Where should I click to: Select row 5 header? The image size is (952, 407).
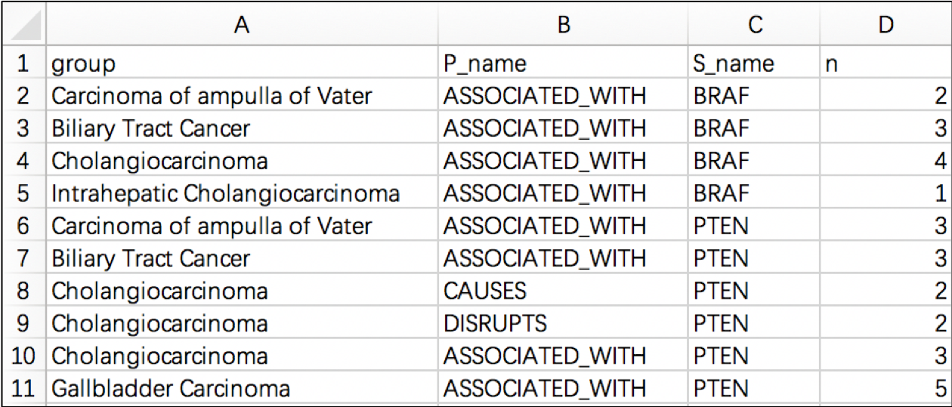tap(23, 193)
